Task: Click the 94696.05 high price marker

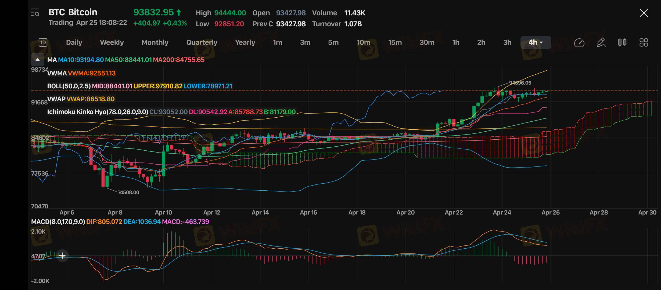Action: tap(520, 83)
